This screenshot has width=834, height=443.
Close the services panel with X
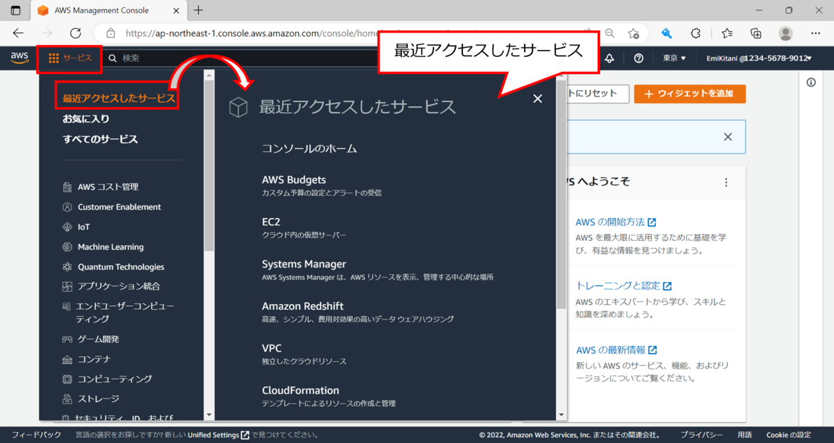click(x=537, y=99)
